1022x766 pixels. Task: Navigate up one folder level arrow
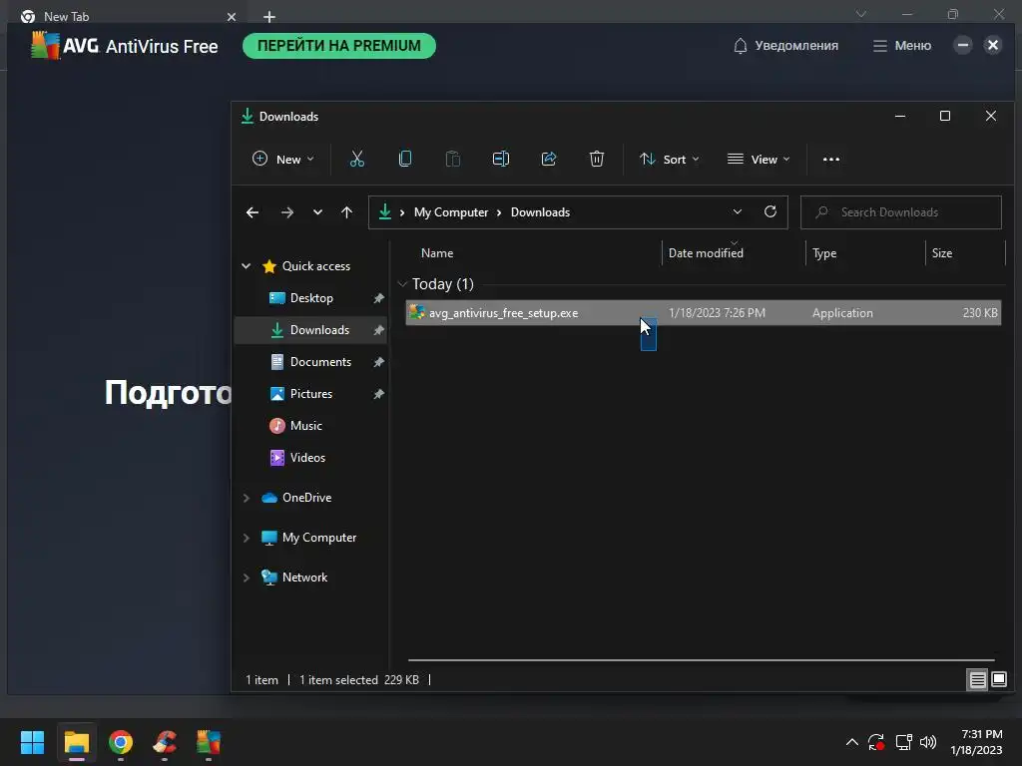tap(346, 212)
